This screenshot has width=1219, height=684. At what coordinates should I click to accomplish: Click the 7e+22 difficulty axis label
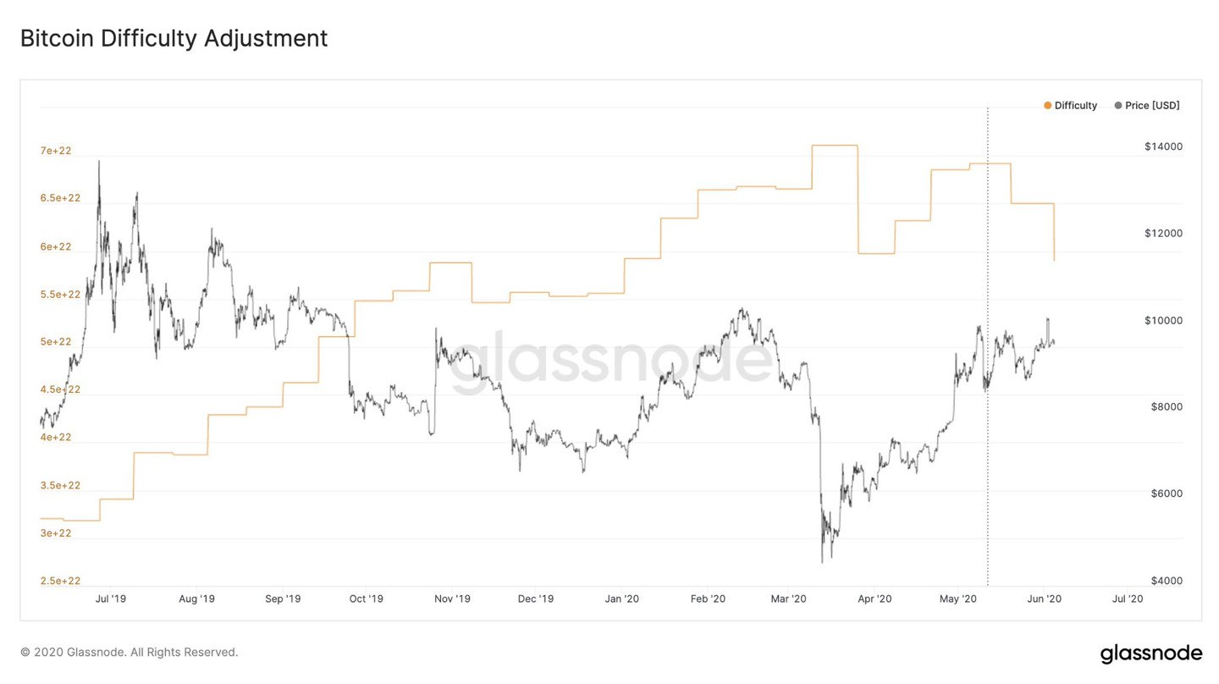coord(56,151)
